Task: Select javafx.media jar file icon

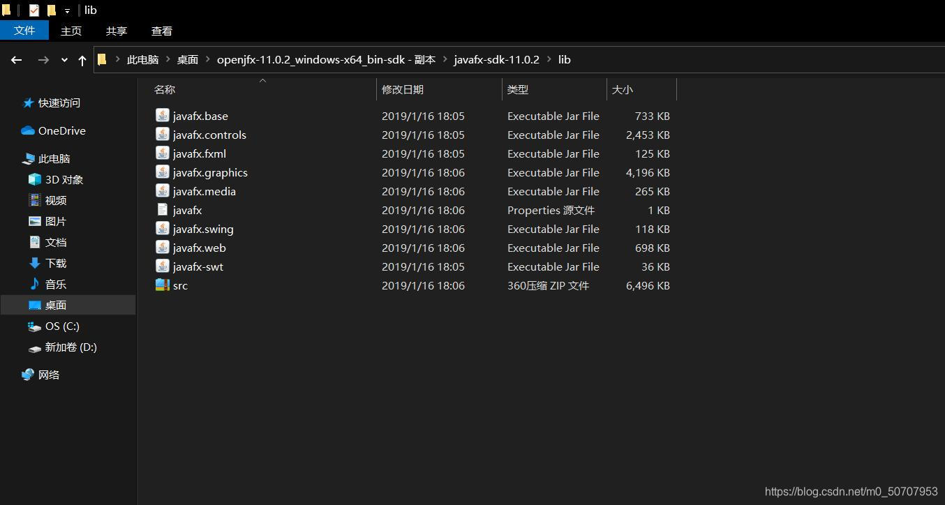Action: click(162, 191)
